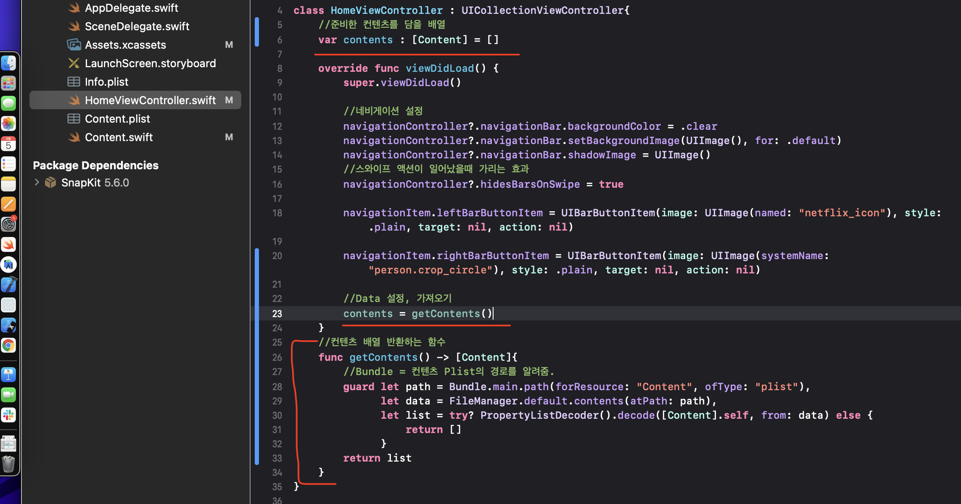This screenshot has height=504, width=961.
Task: Select LaunchScreen.storyboard in the file list
Action: 150,63
